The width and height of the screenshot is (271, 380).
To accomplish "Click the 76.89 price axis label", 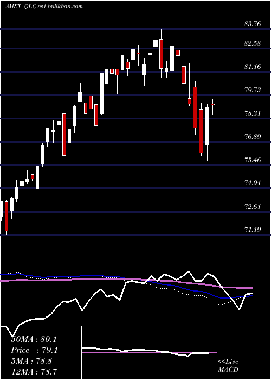I will pos(253,136).
